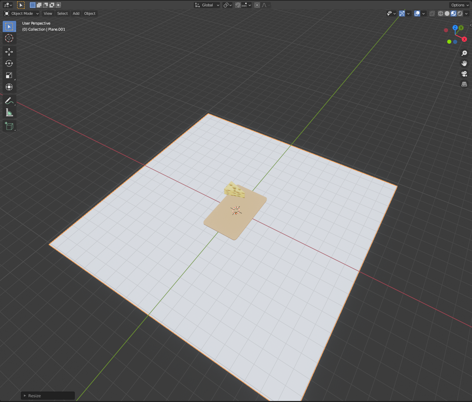
Task: Open the Object Mode dropdown
Action: tap(22, 13)
